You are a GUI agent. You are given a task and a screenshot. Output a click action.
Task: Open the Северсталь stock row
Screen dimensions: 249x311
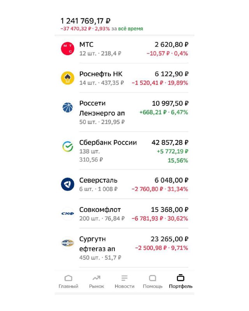(124, 184)
